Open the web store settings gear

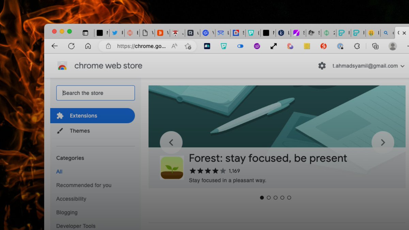point(322,66)
